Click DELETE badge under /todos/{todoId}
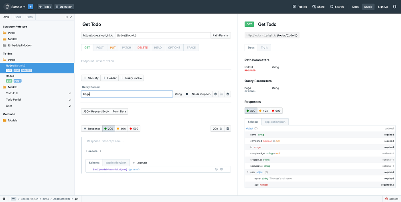This screenshot has width=401, height=202. pos(26,71)
